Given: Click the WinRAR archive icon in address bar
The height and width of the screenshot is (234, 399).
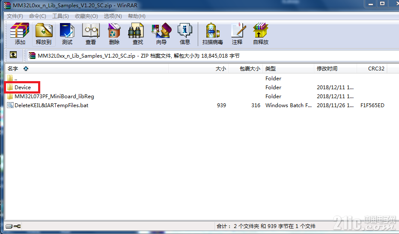Looking at the screenshot, I should (32, 56).
